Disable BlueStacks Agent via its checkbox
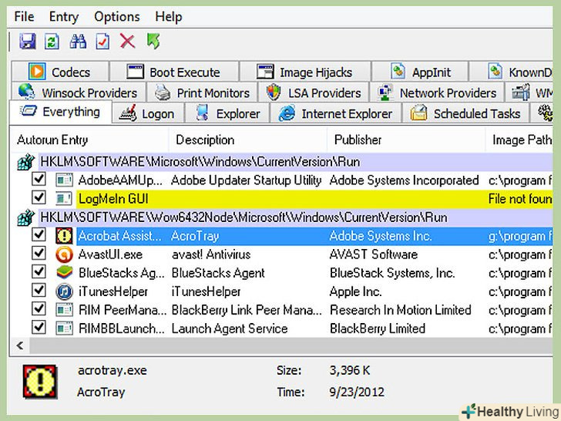This screenshot has width=561, height=421. tap(39, 271)
